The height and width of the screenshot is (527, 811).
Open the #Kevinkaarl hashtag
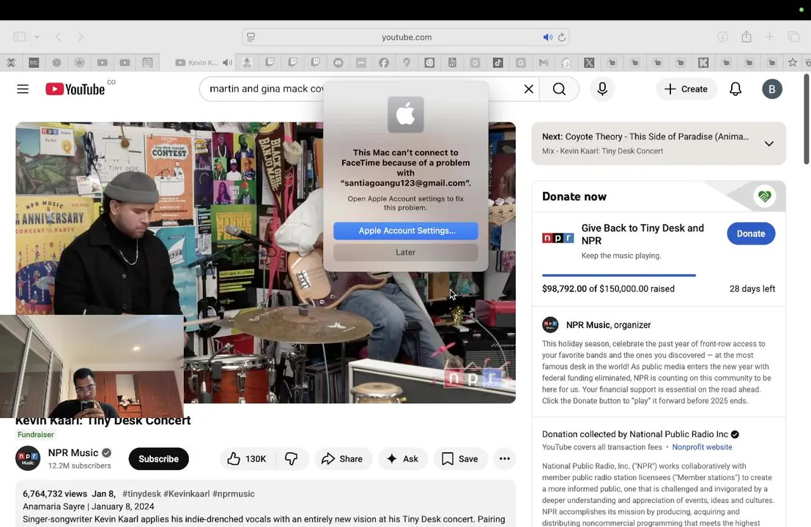(187, 493)
